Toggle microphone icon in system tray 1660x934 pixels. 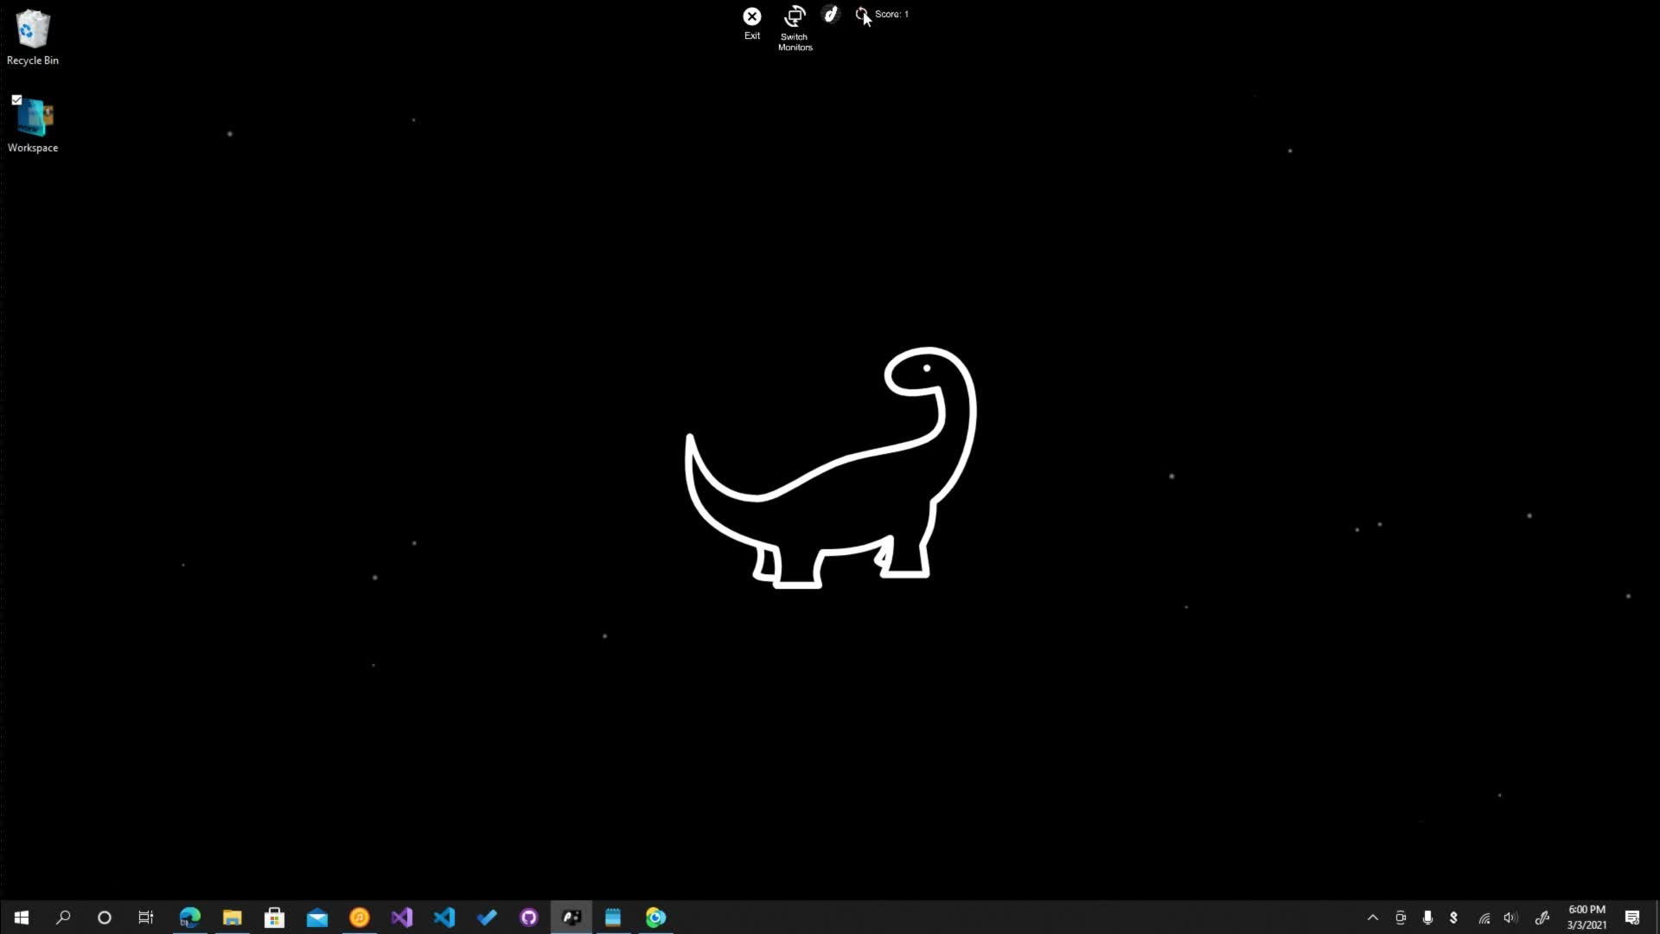(1427, 918)
